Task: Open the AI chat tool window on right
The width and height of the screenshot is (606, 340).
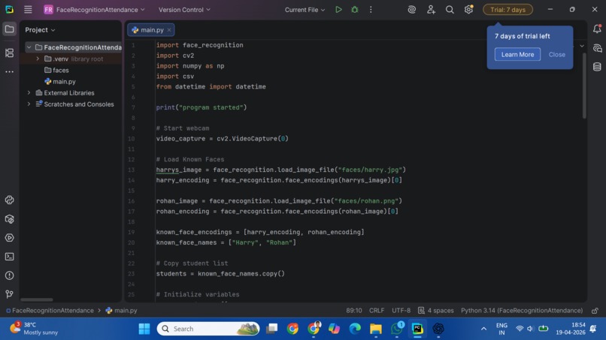Action: (597, 48)
